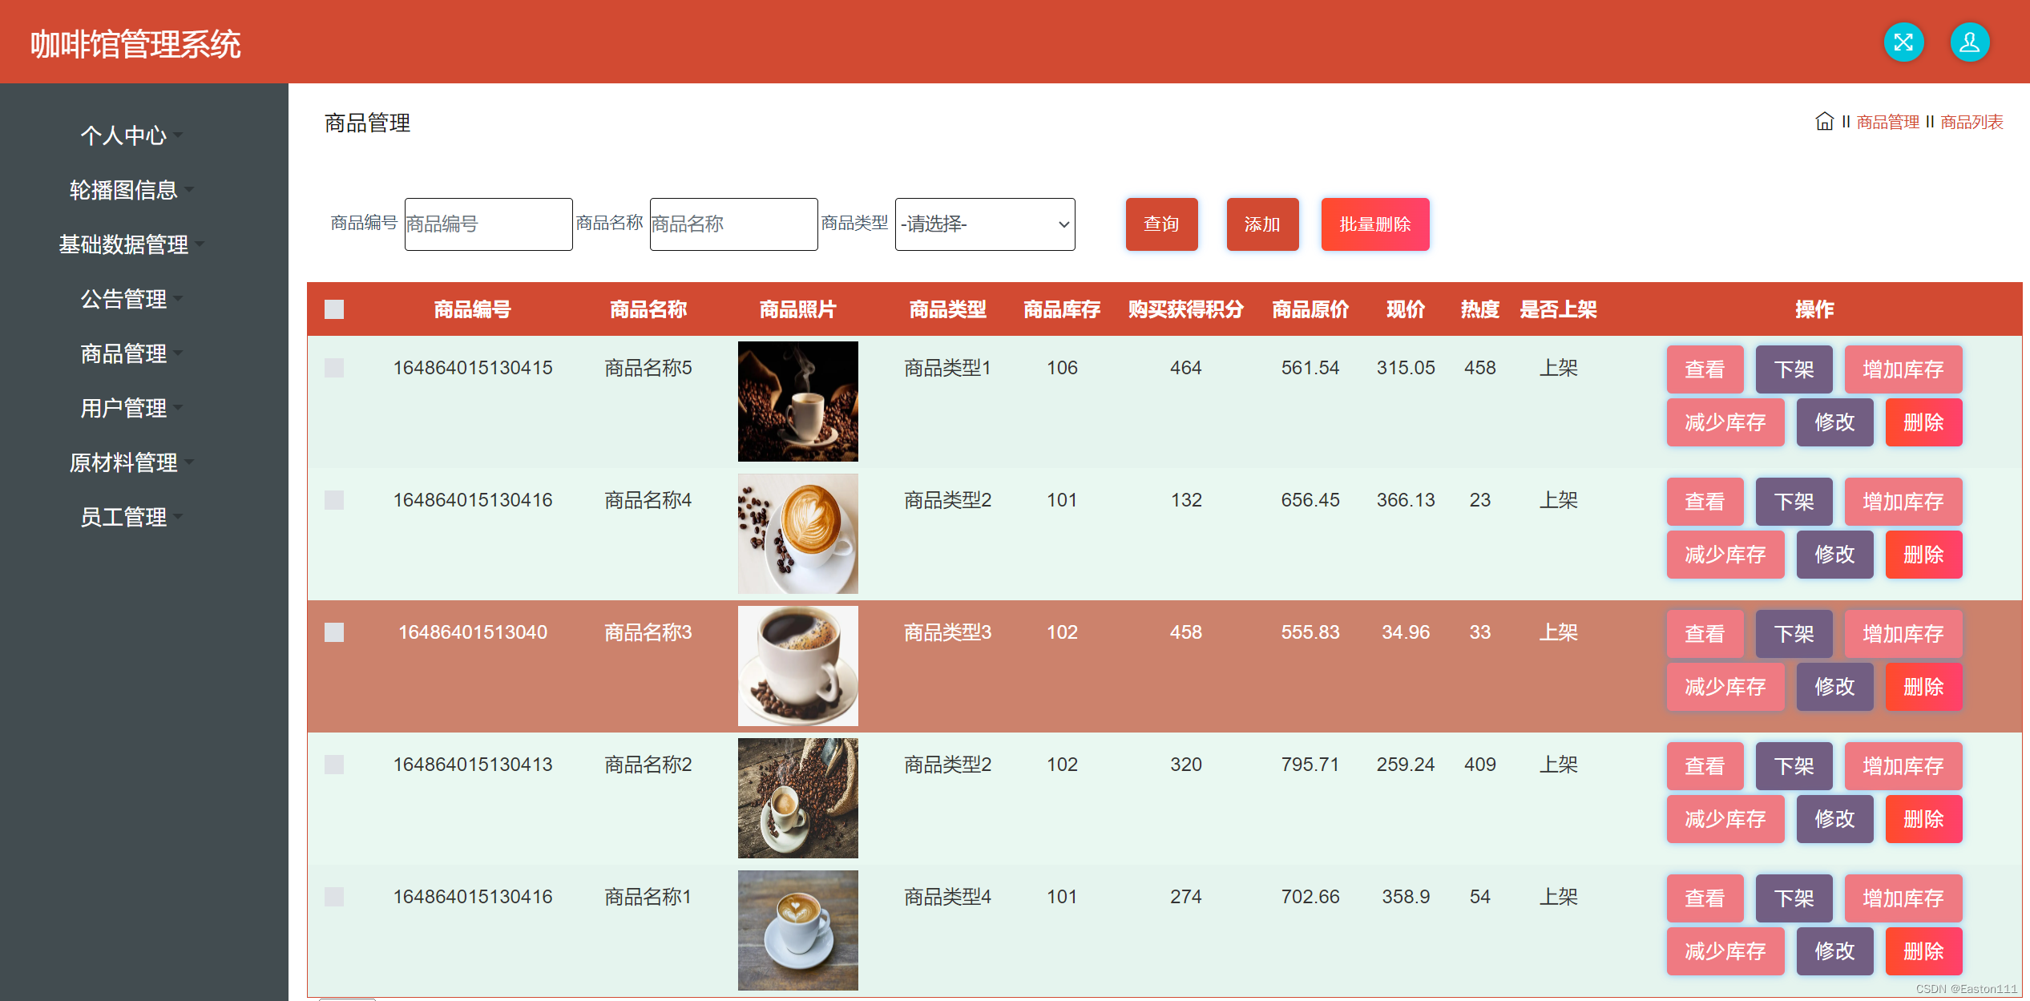The image size is (2030, 1001).
Task: Click the 添加 add button
Action: coord(1262,224)
